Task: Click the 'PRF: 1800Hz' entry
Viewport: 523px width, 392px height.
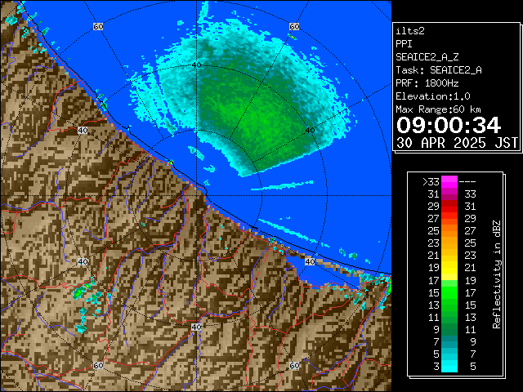Action: pyautogui.click(x=427, y=83)
